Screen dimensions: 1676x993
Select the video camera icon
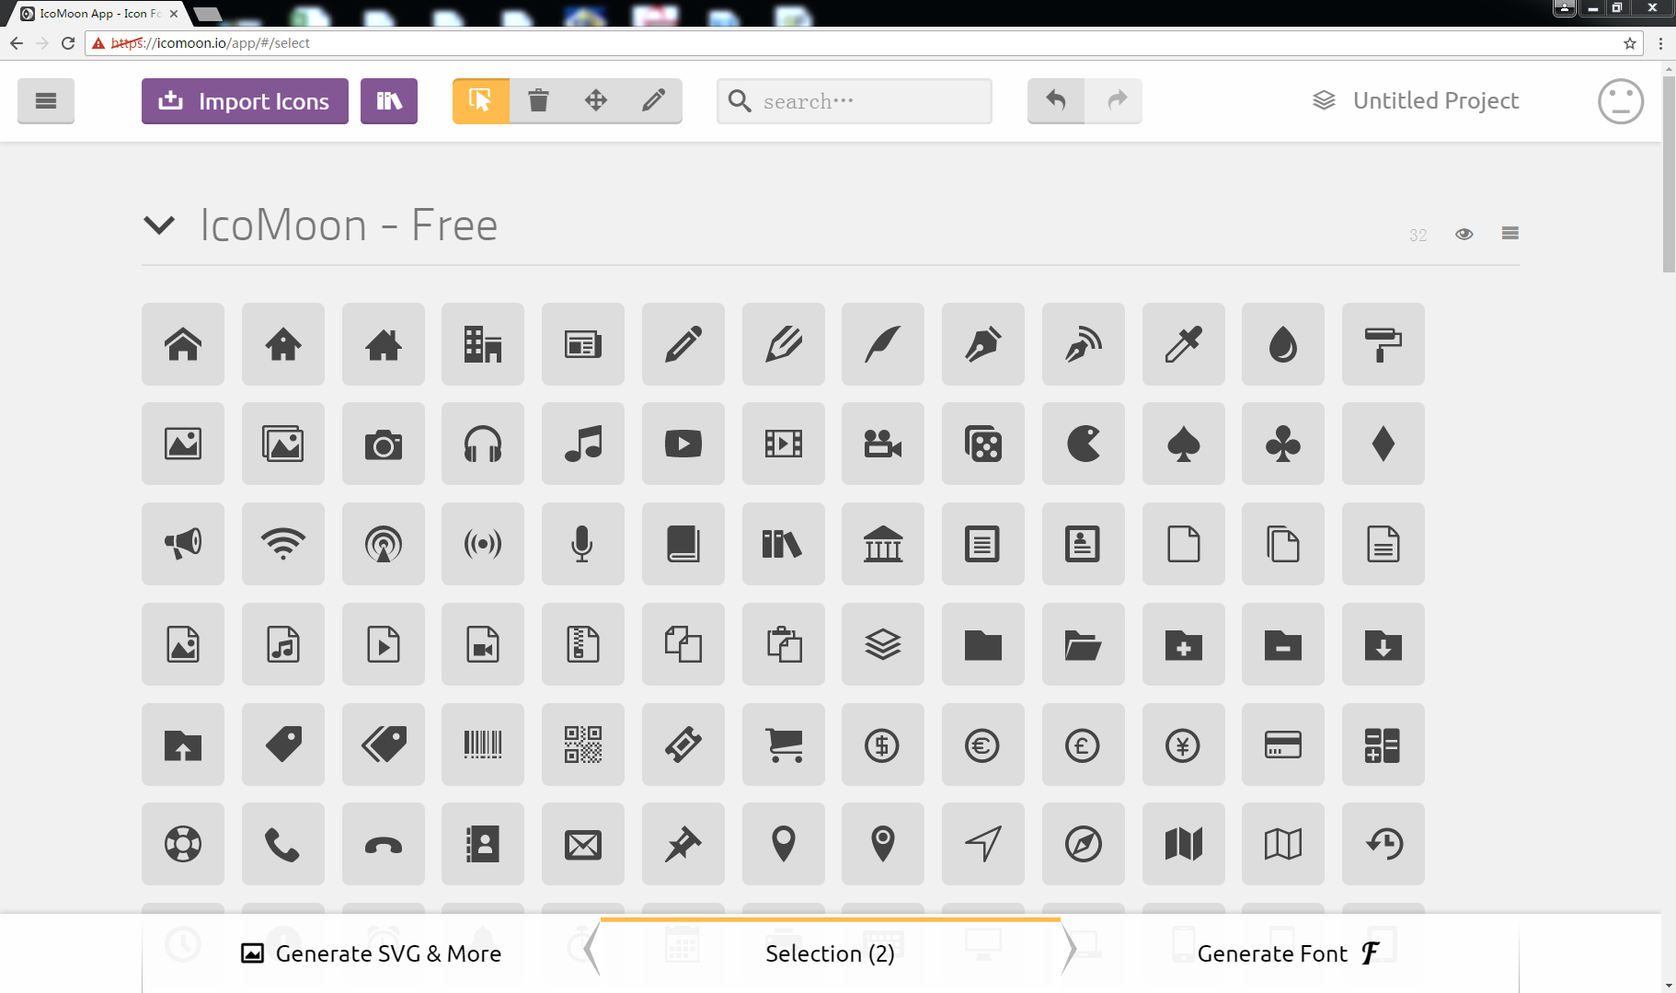(883, 444)
